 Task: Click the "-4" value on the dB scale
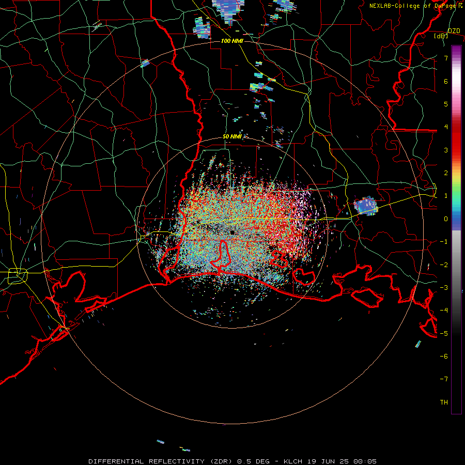coord(444,311)
